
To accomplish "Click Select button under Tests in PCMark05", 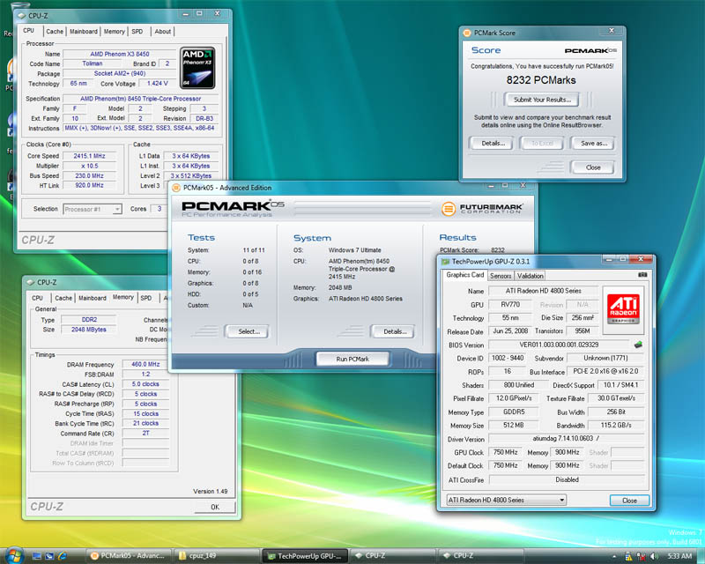I will pyautogui.click(x=249, y=331).
